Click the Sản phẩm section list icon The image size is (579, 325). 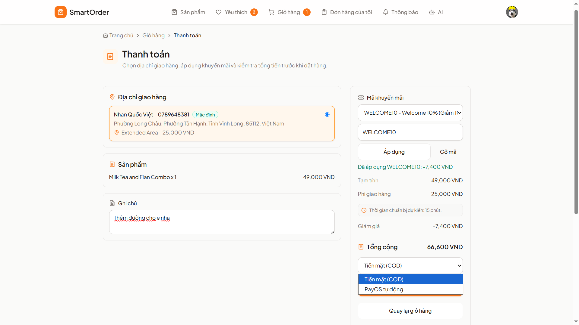pyautogui.click(x=112, y=164)
